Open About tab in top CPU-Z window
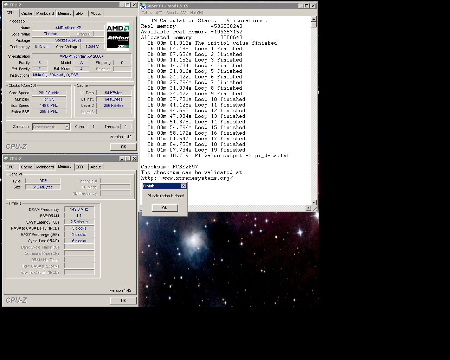Screen dimensions: 450x360 (96, 13)
